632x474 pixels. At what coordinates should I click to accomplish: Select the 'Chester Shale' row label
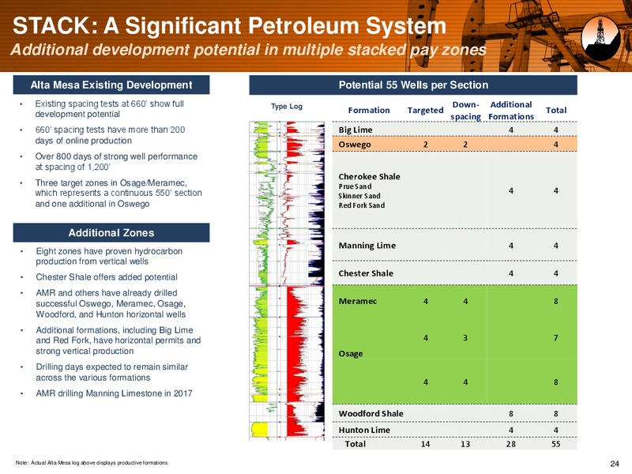(x=366, y=273)
